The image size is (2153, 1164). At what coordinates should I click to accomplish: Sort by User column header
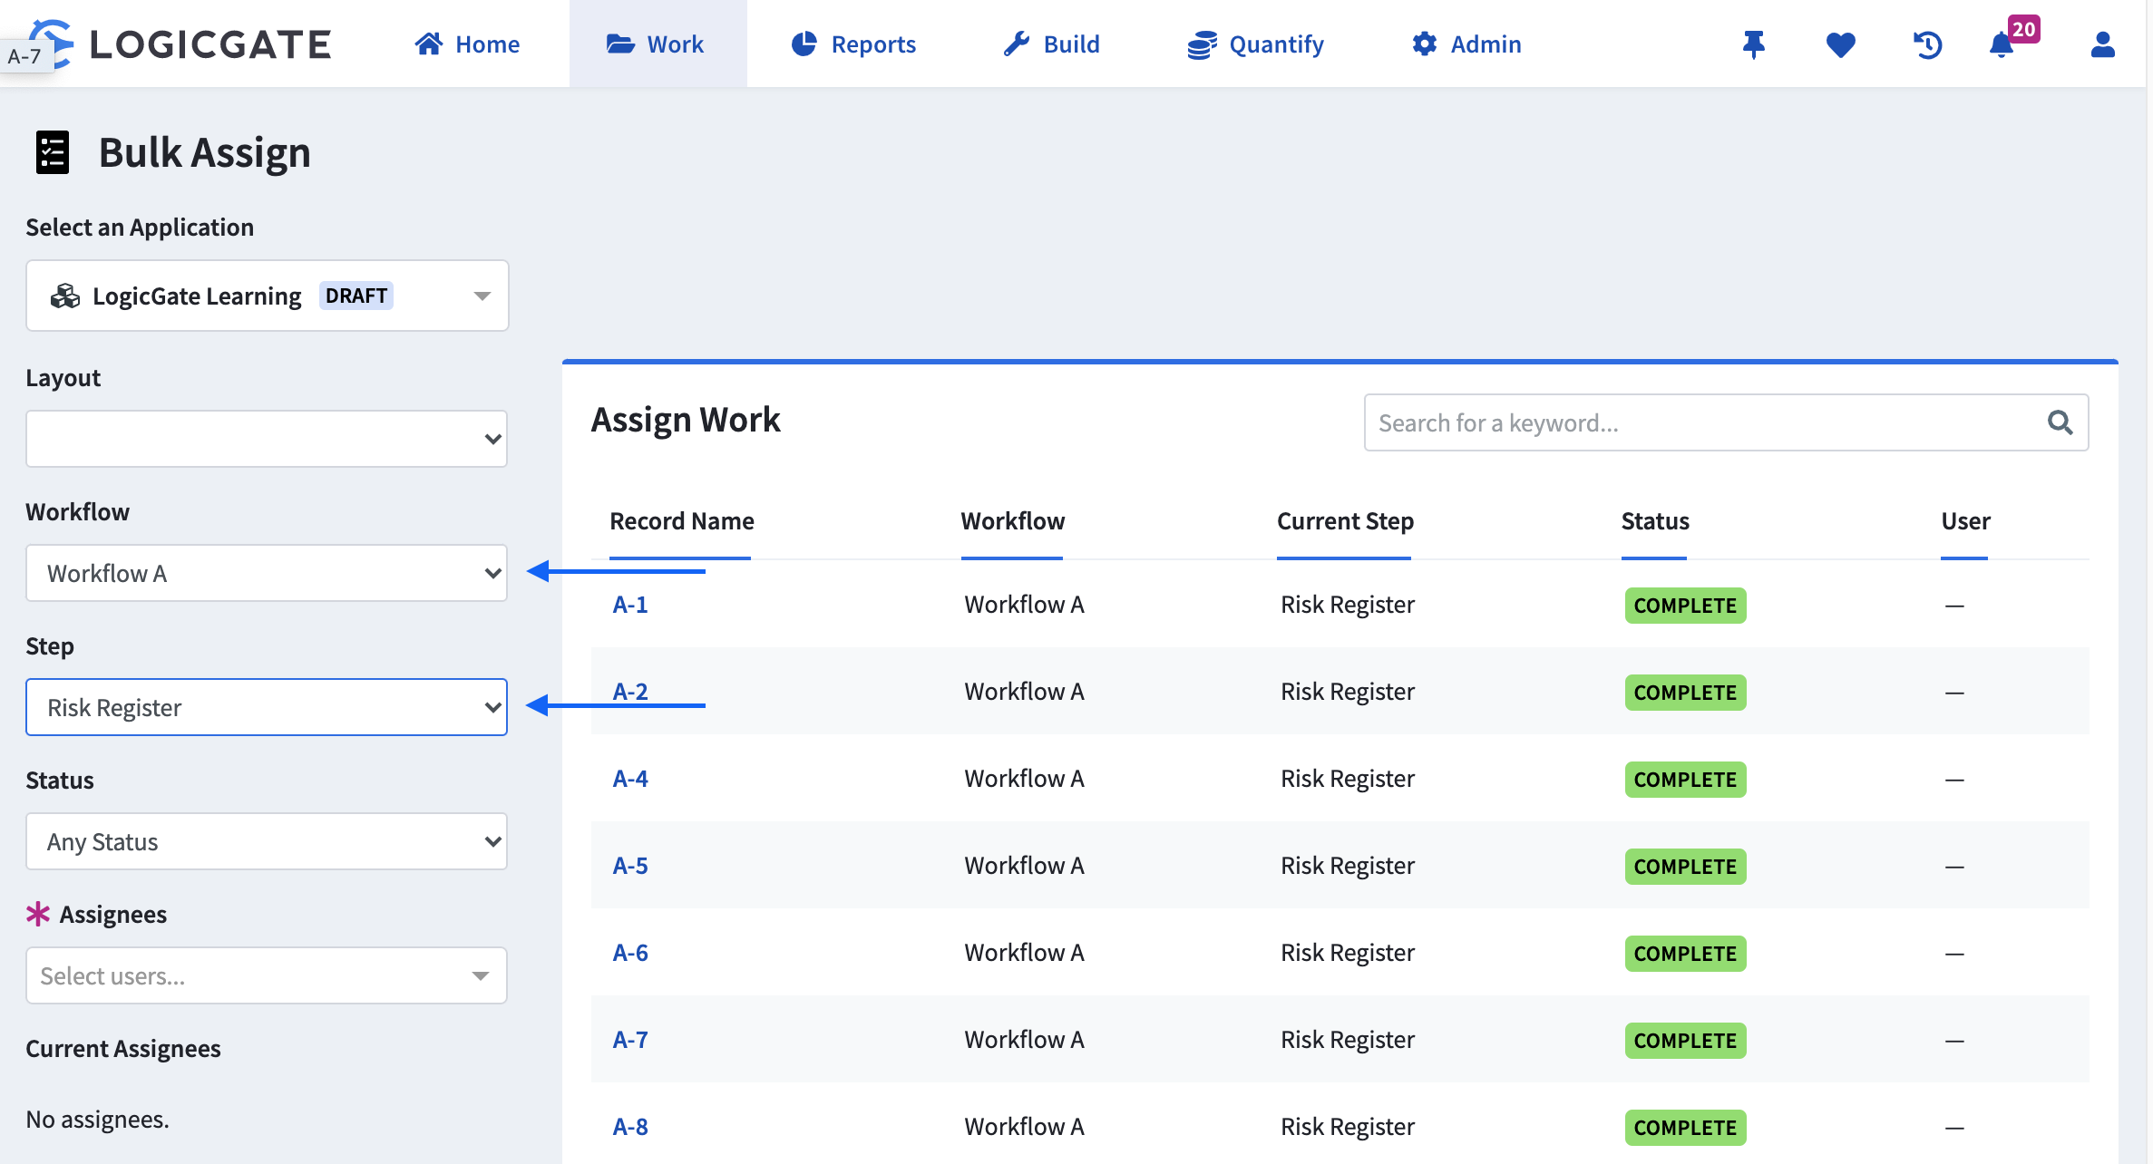1965,521
